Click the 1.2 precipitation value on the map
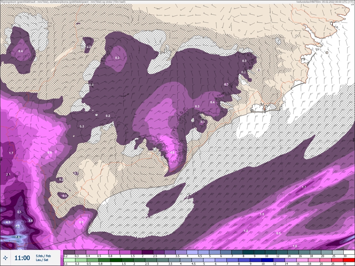 click(x=245, y=231)
